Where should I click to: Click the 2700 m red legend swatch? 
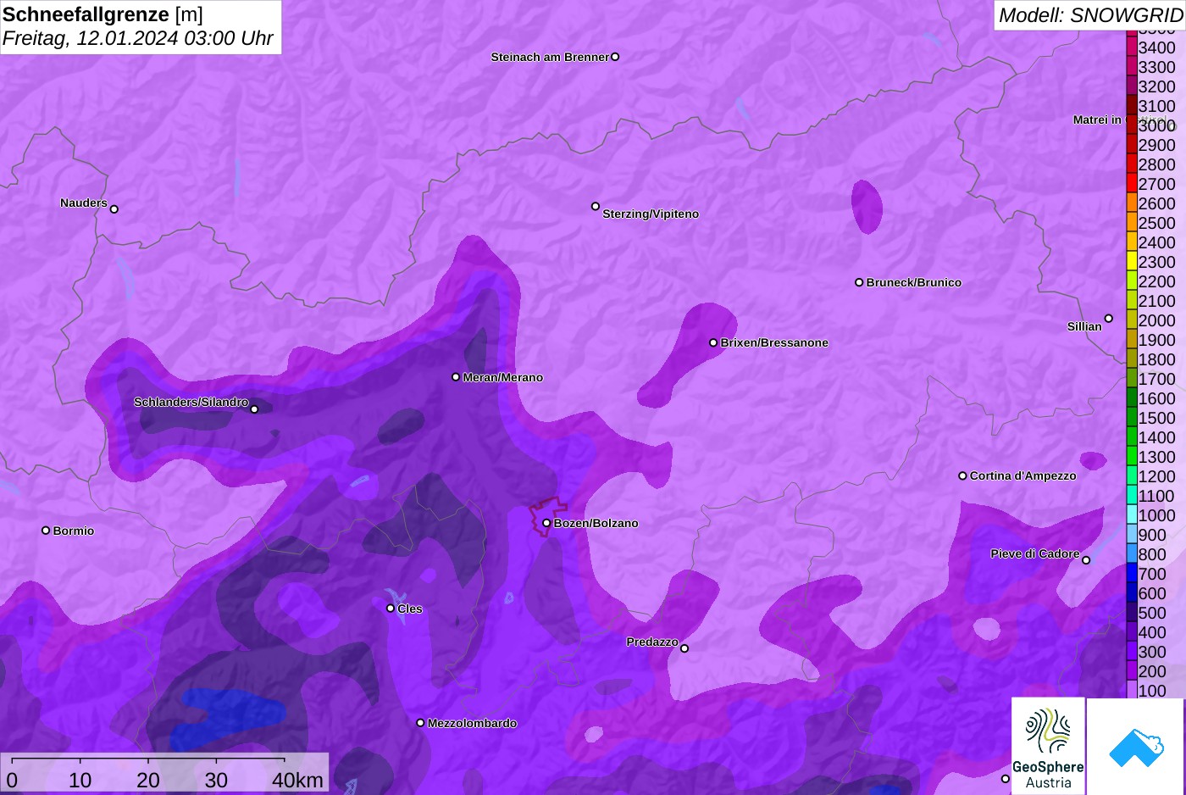pos(1132,184)
